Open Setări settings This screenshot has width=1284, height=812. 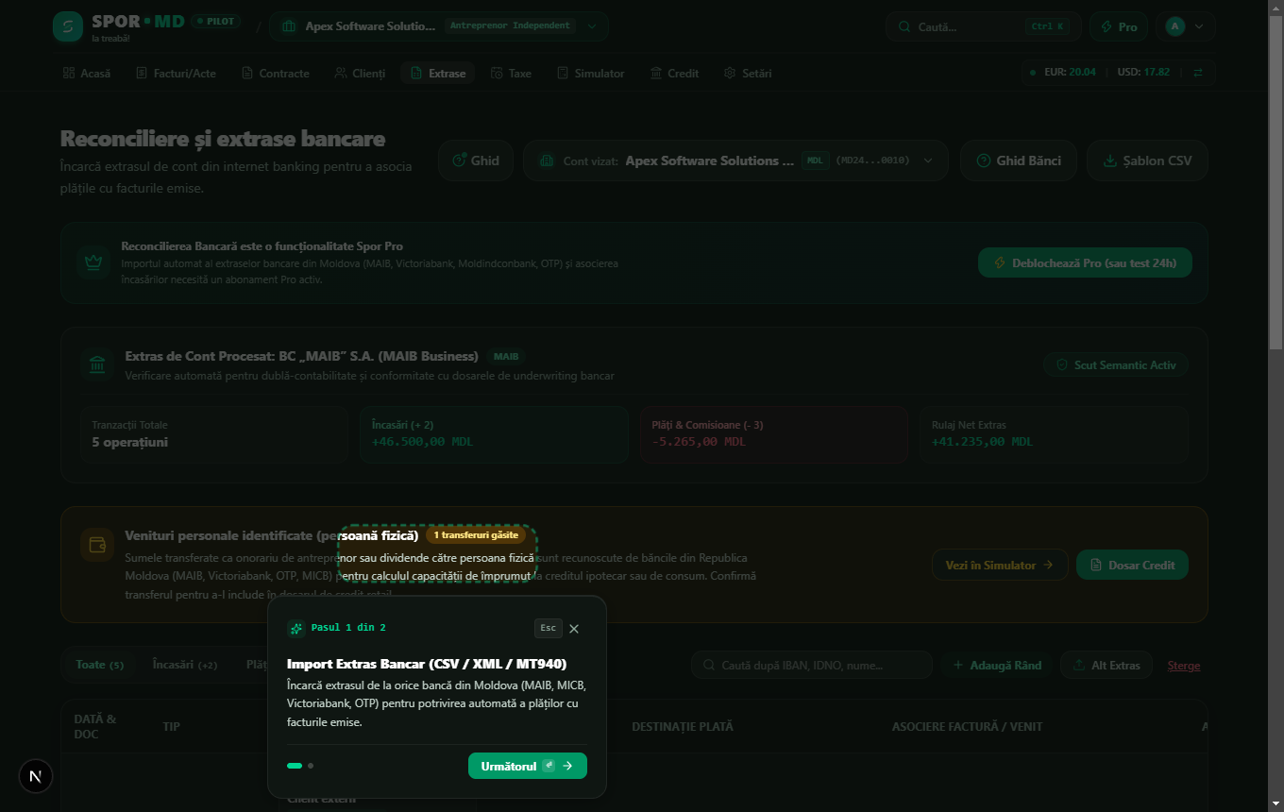(x=748, y=73)
